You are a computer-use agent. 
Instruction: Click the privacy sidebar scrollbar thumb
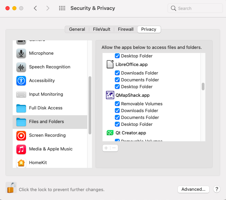pyautogui.click(x=90, y=105)
